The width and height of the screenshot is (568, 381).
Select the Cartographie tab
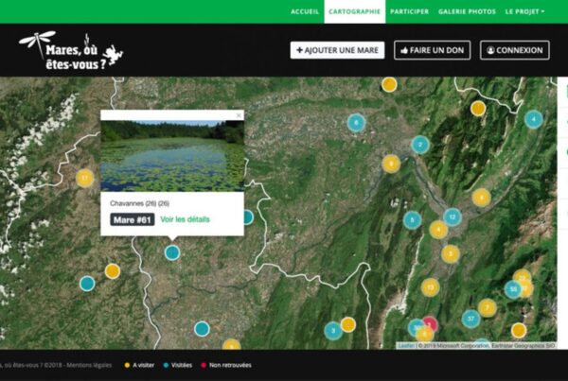coord(353,11)
